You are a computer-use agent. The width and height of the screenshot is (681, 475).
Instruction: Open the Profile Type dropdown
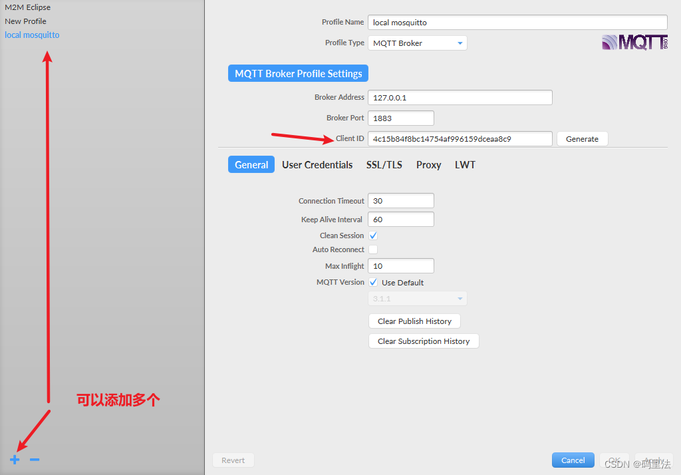(418, 43)
